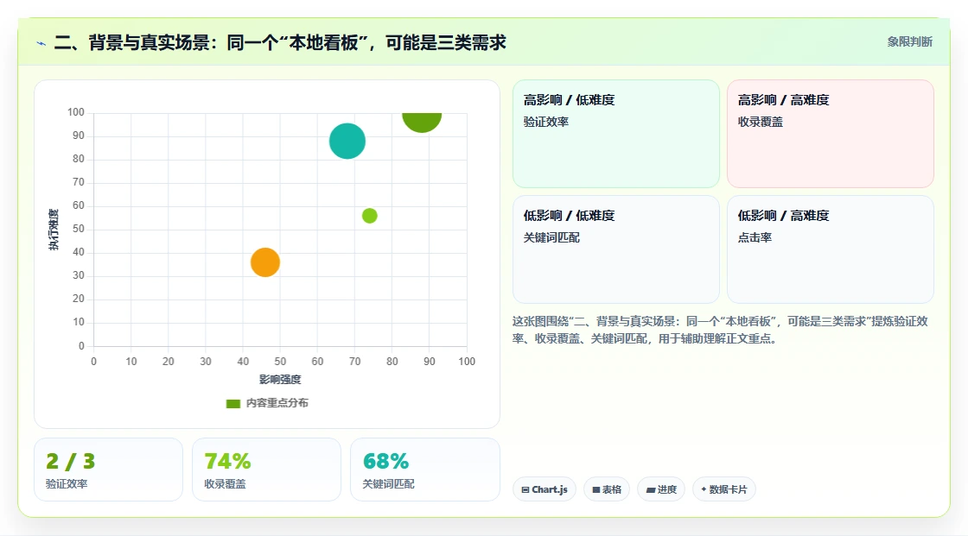Click the 低影响 / 高难度 quadrant heading
Viewport: 968px width, 536px height.
[x=783, y=215]
